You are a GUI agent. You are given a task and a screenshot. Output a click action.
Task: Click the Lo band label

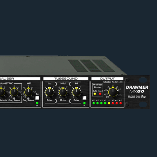[49, 83]
